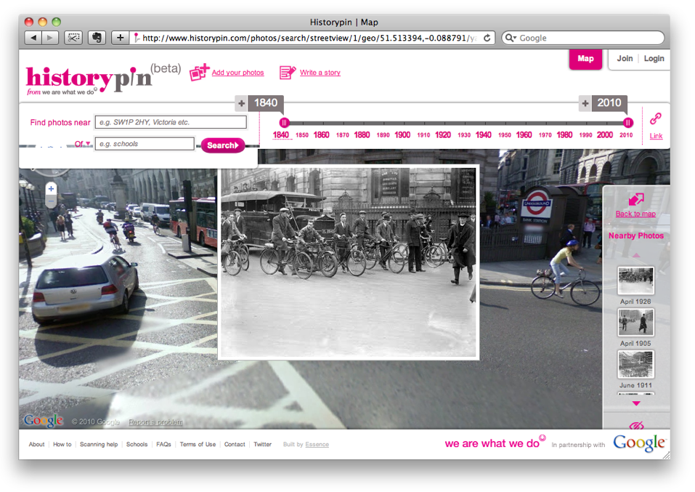
Task: Toggle the hide-photo eye icon in sidebar
Action: tap(637, 425)
